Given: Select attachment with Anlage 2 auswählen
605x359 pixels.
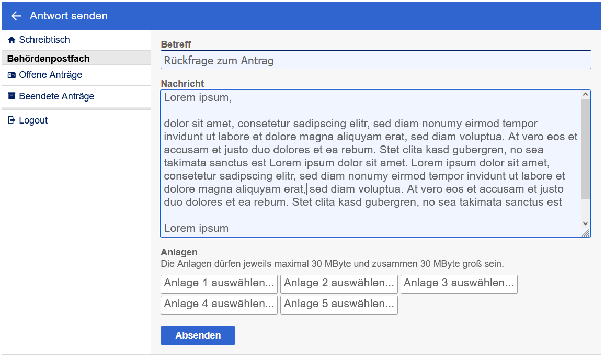Looking at the screenshot, I should click(339, 284).
